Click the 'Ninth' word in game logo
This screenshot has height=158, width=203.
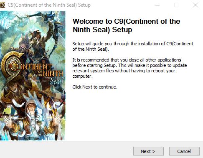tap(53, 74)
